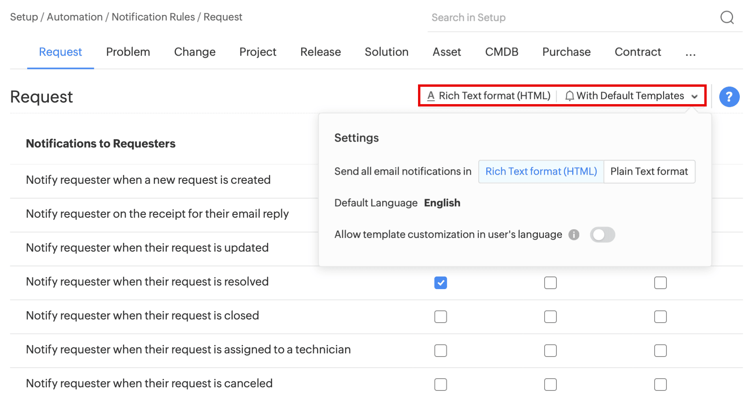
Task: Select Rich Text format (HTML) option
Action: coord(541,172)
